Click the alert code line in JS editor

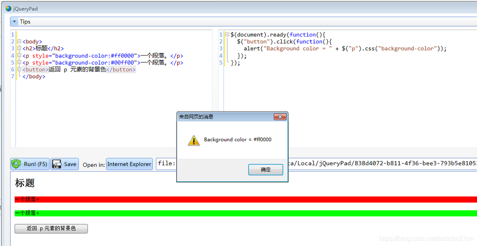[x=345, y=49]
